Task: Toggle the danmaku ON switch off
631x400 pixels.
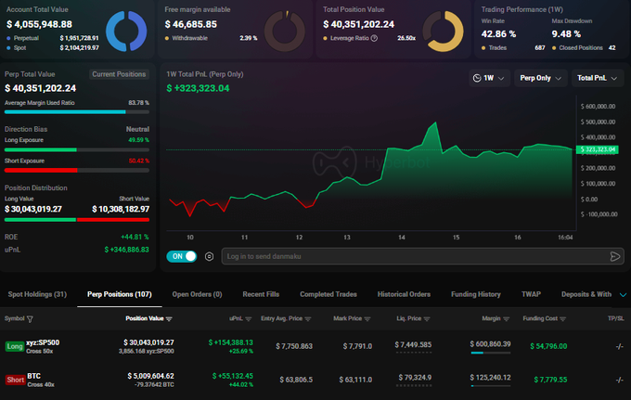Action: pos(182,256)
